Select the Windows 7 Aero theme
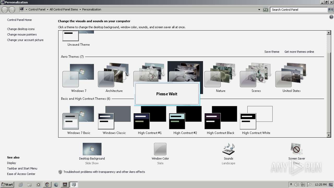Viewport: 334px width, 188px height. pyautogui.click(x=79, y=78)
